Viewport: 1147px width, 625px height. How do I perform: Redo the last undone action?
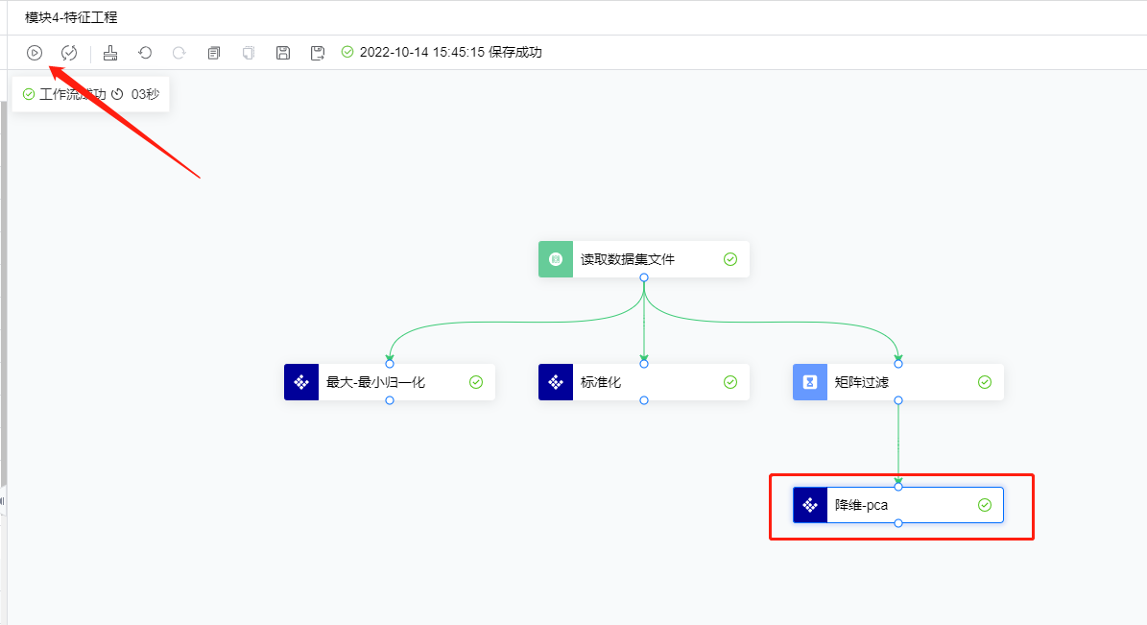pyautogui.click(x=179, y=53)
